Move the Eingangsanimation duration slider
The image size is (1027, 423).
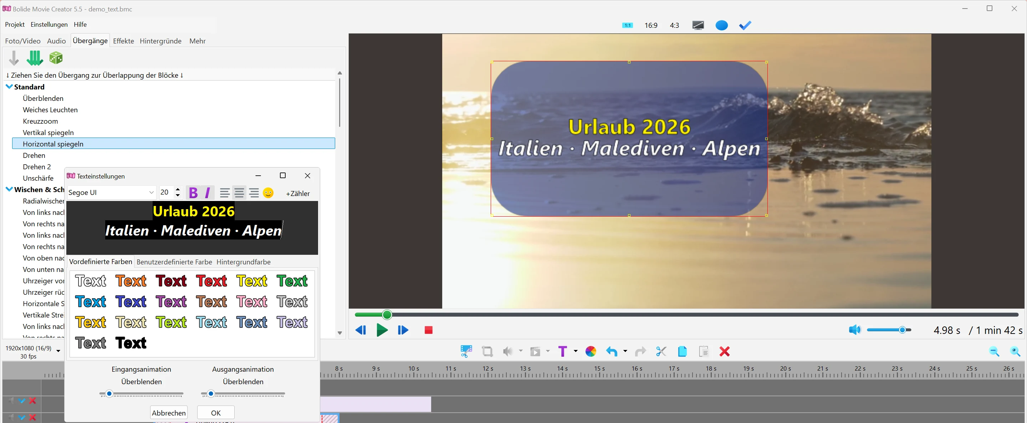[x=109, y=394]
